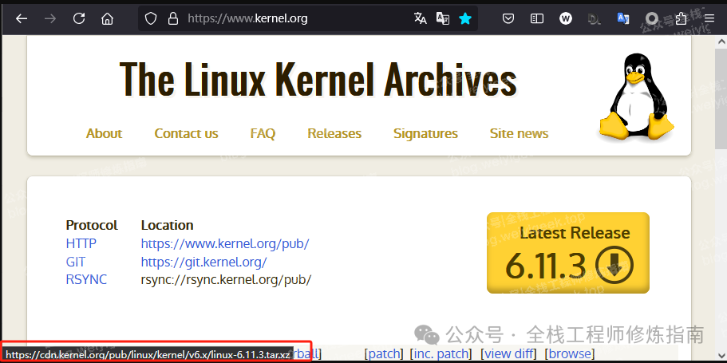This screenshot has width=727, height=363.
Task: Go back to the previous page
Action: pos(22,18)
